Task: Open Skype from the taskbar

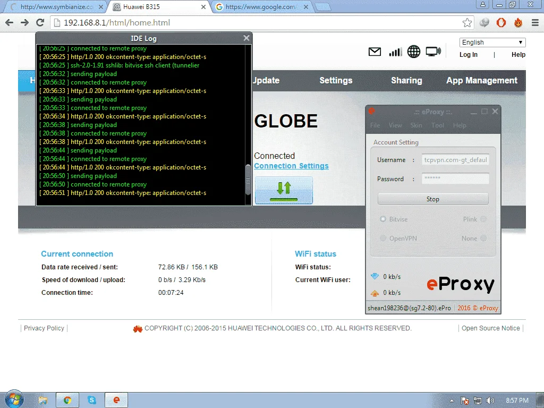Action: 92,401
